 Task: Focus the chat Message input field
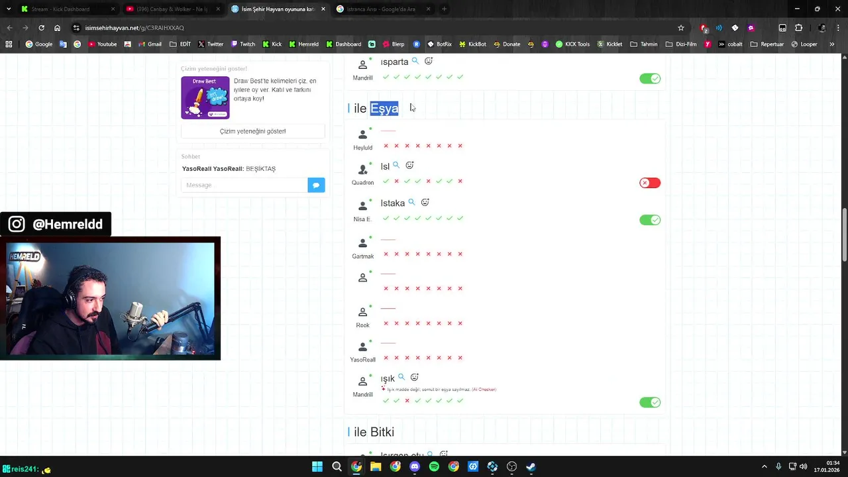click(244, 185)
